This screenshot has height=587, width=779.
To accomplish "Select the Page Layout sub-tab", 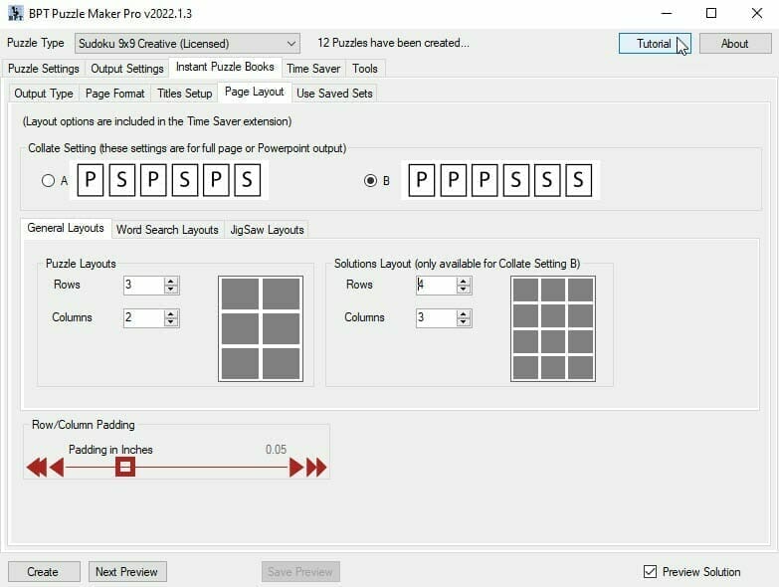I will pos(255,92).
